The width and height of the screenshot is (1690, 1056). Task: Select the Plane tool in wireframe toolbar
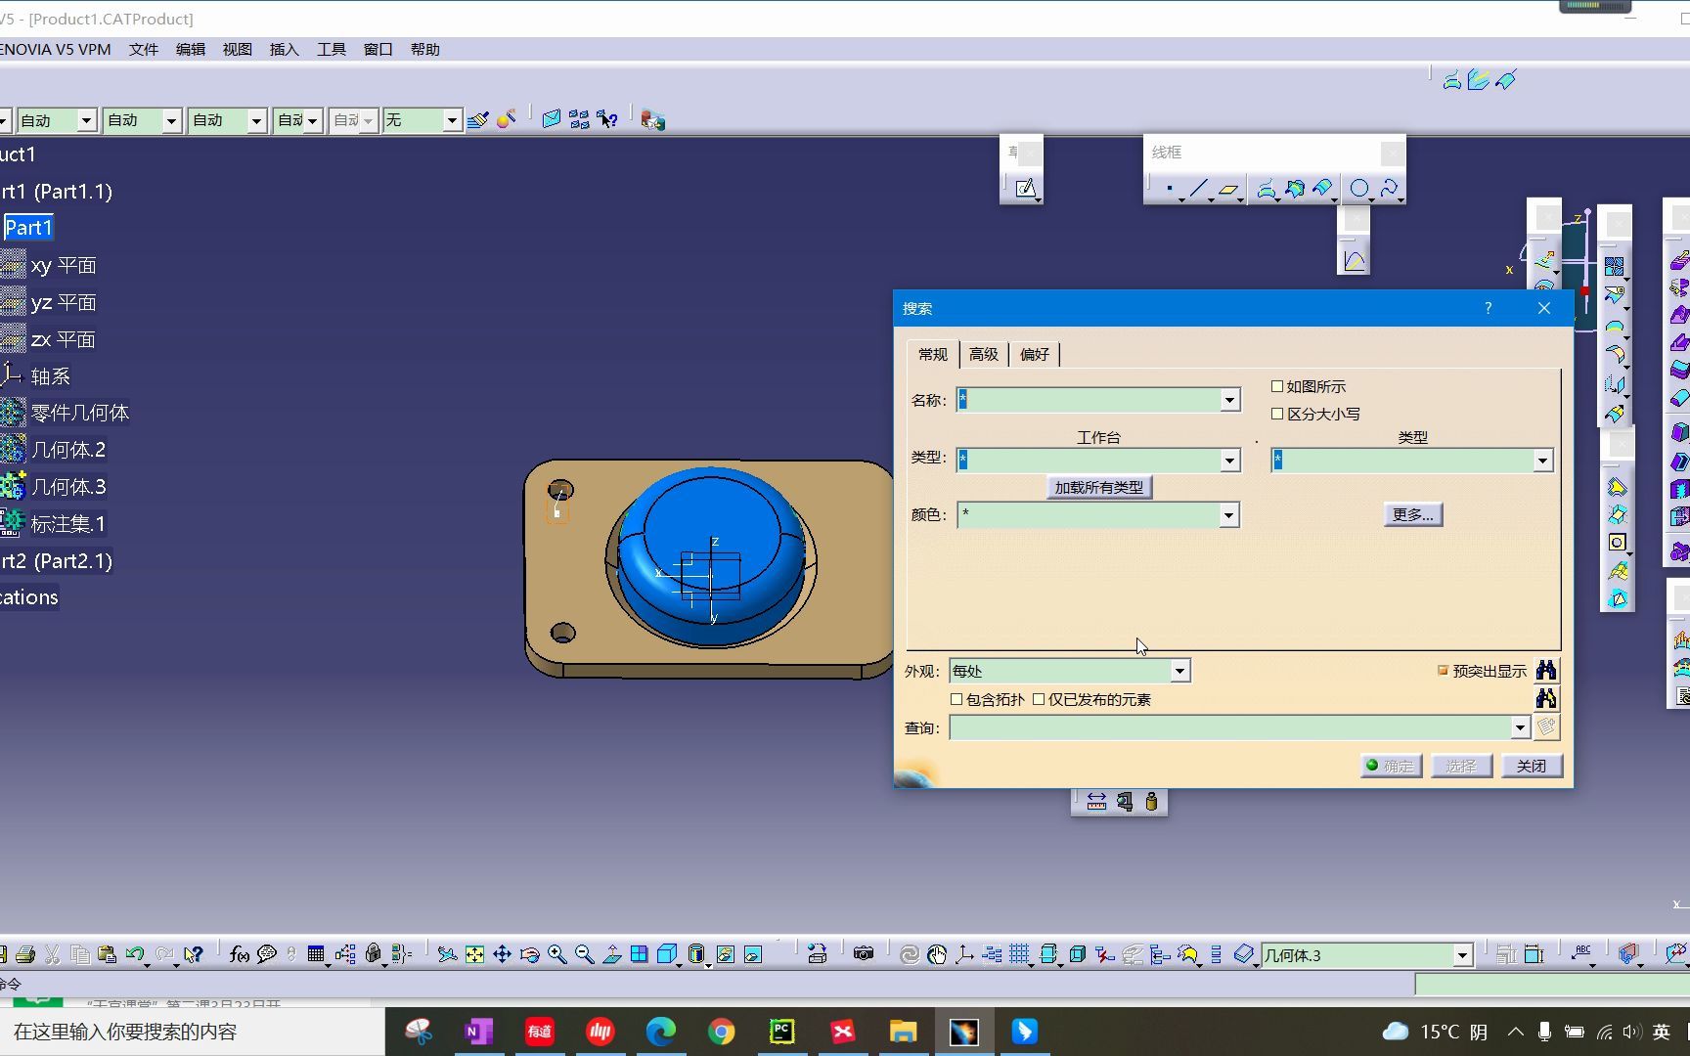coord(1228,188)
